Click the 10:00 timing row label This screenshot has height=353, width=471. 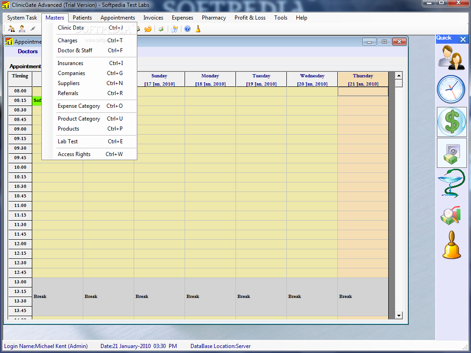(20, 167)
